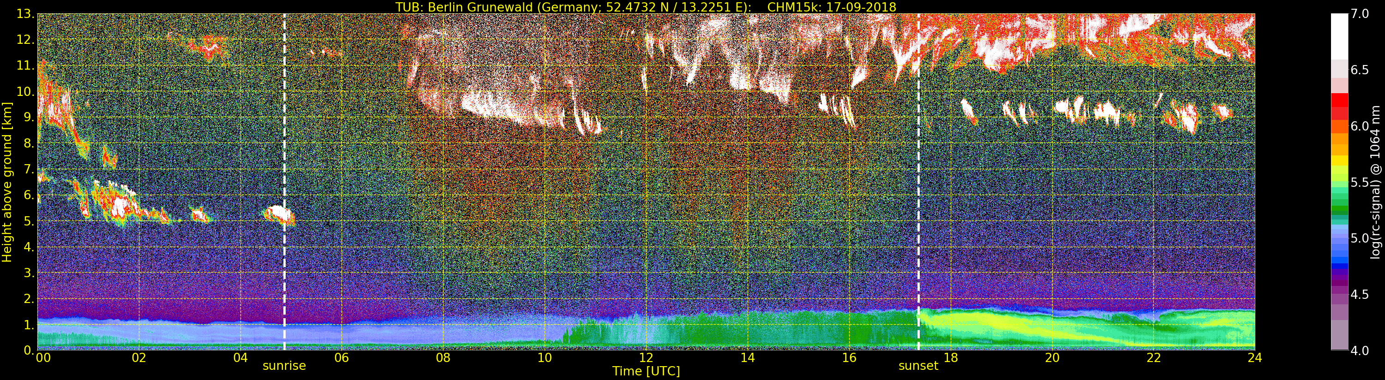Click the '10.' height axis tick label
The image size is (1385, 380).
[26, 91]
